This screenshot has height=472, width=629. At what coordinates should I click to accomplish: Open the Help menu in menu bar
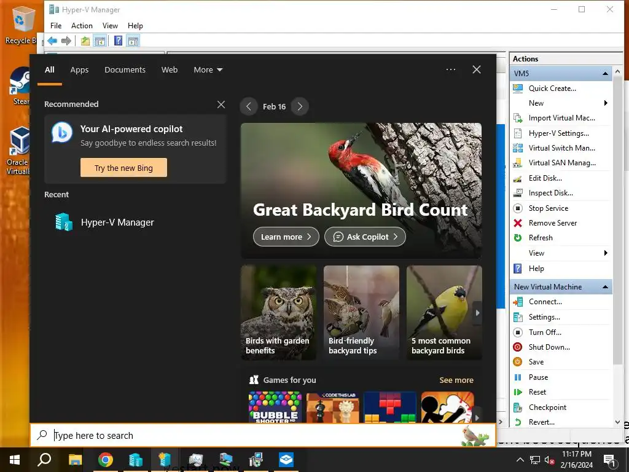point(135,26)
